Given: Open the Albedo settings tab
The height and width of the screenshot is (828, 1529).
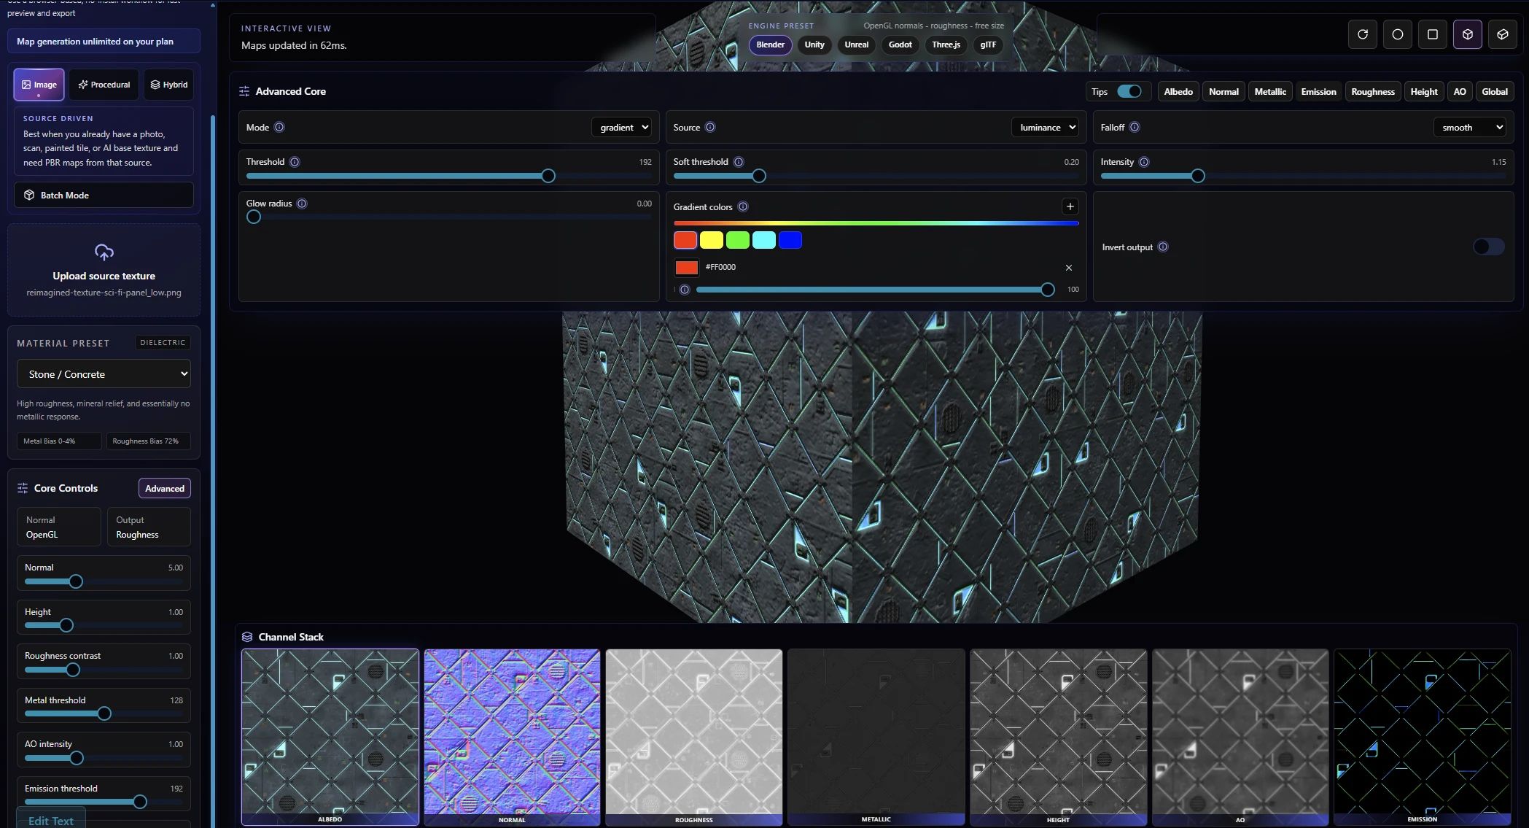Looking at the screenshot, I should 1178,91.
